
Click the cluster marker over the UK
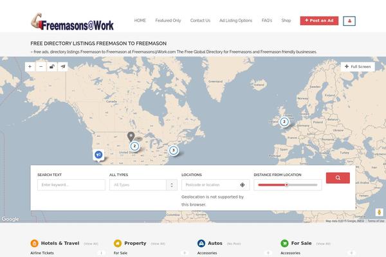coord(284,121)
